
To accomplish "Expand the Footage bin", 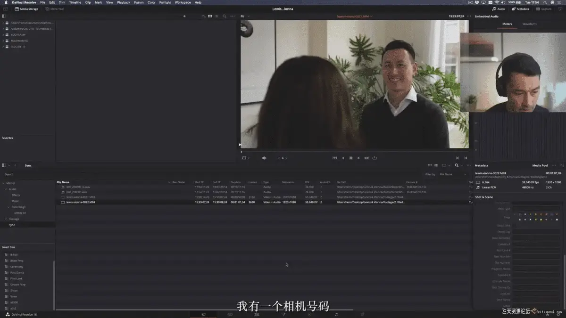I will (6, 219).
